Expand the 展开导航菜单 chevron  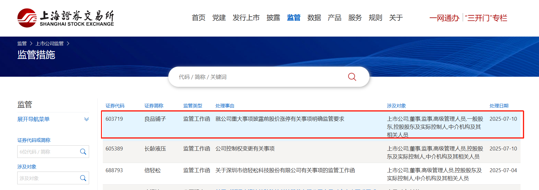click(86, 119)
